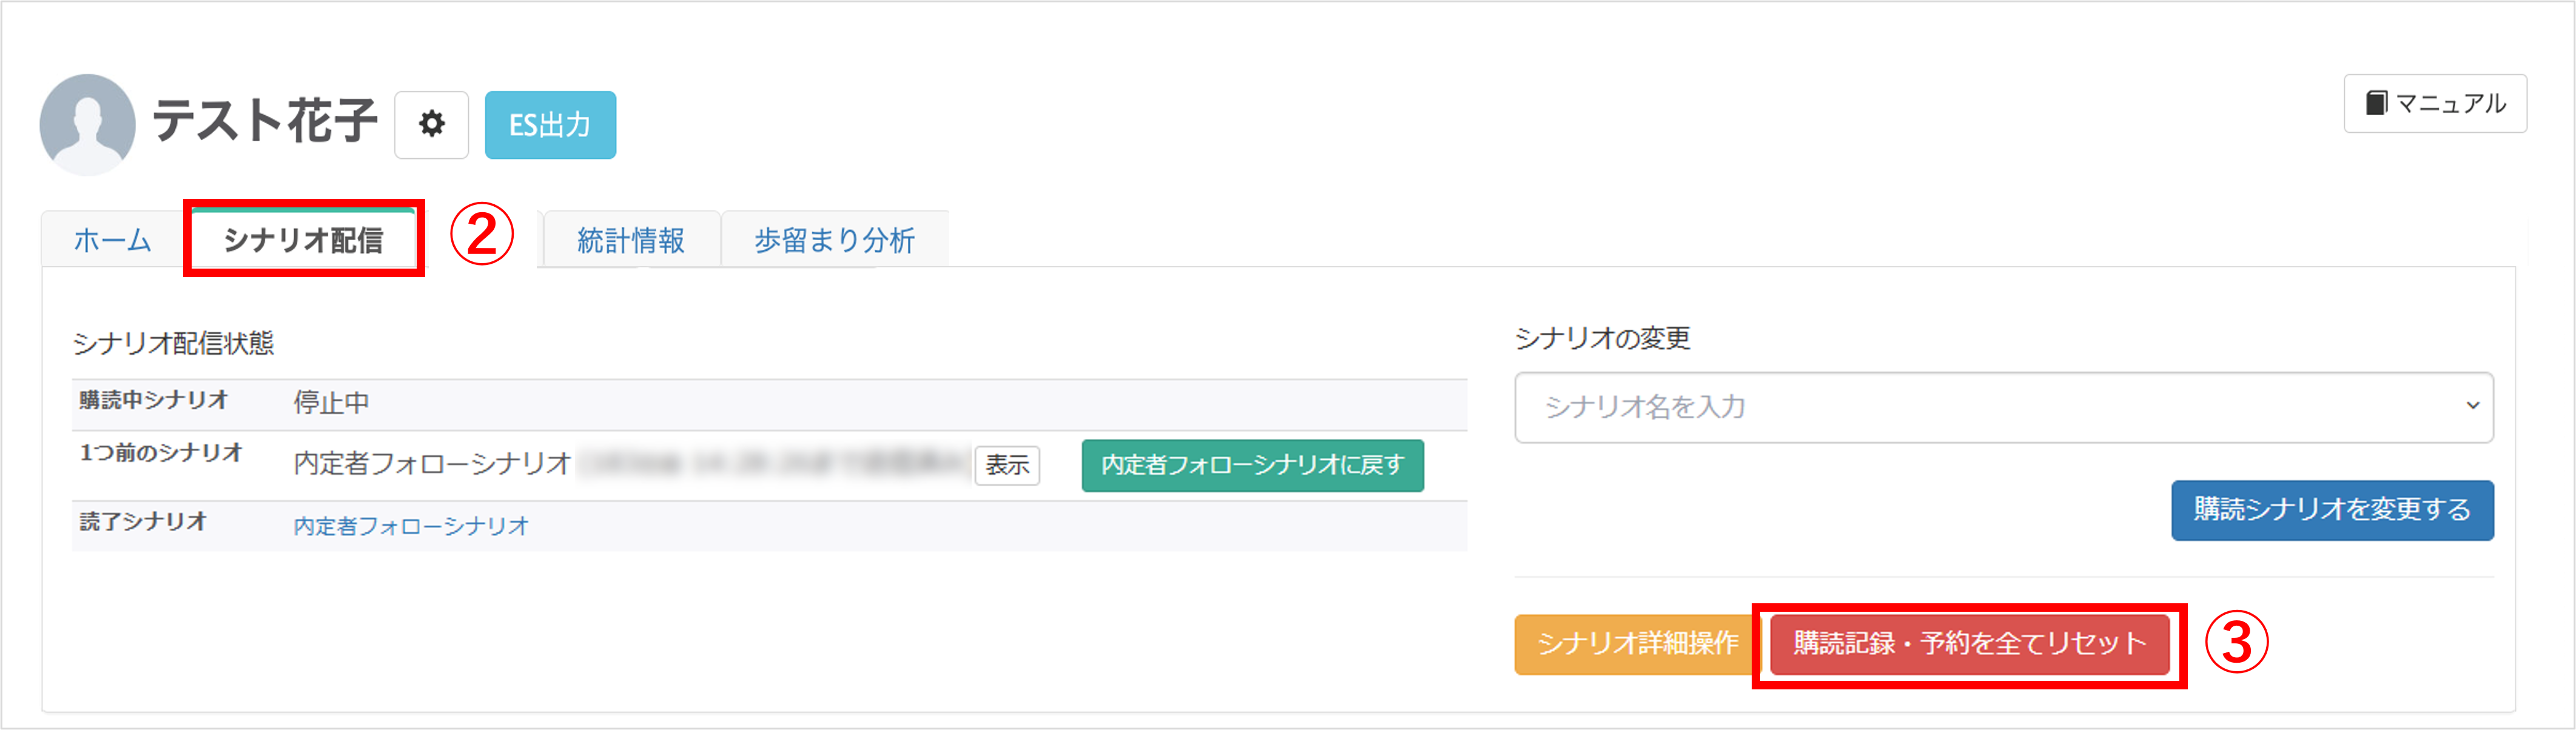Open the マニュアル book icon button
This screenshot has width=2576, height=730.
click(x=2434, y=103)
